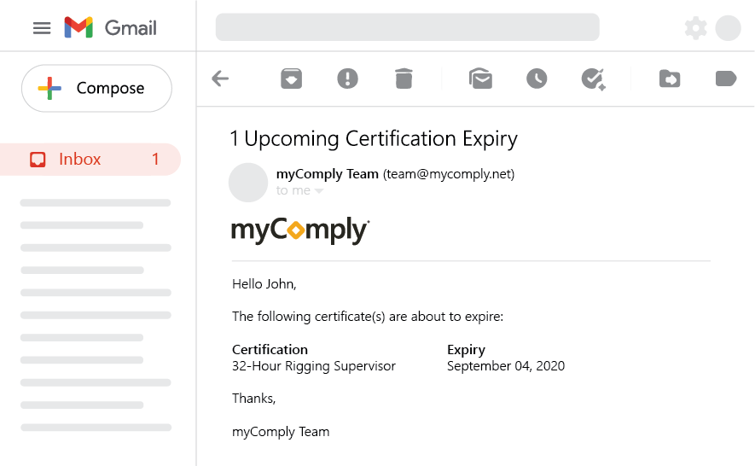Expand recipient details next to "to me"
The height and width of the screenshot is (466, 755).
pos(319,191)
